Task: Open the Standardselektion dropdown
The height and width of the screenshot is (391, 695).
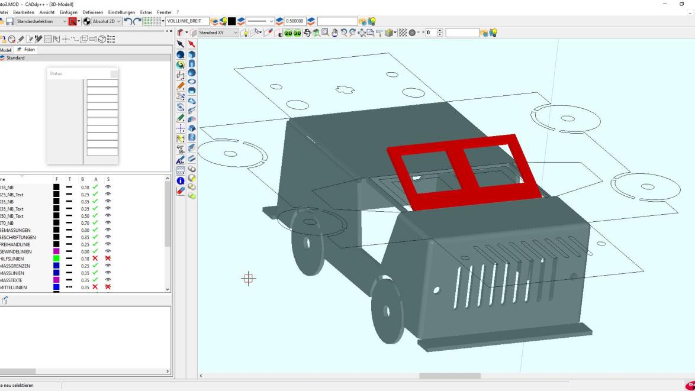Action: tap(65, 22)
